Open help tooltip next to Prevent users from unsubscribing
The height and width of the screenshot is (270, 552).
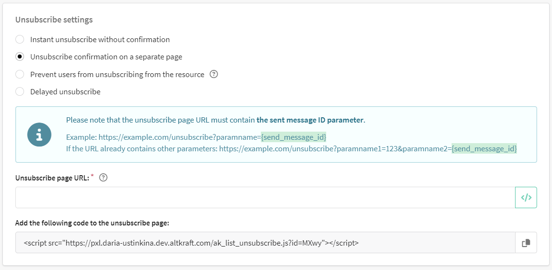(214, 74)
